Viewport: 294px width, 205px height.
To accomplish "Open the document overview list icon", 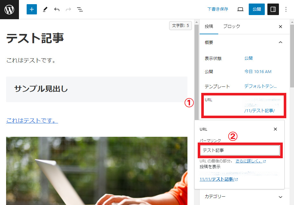I will (80, 9).
